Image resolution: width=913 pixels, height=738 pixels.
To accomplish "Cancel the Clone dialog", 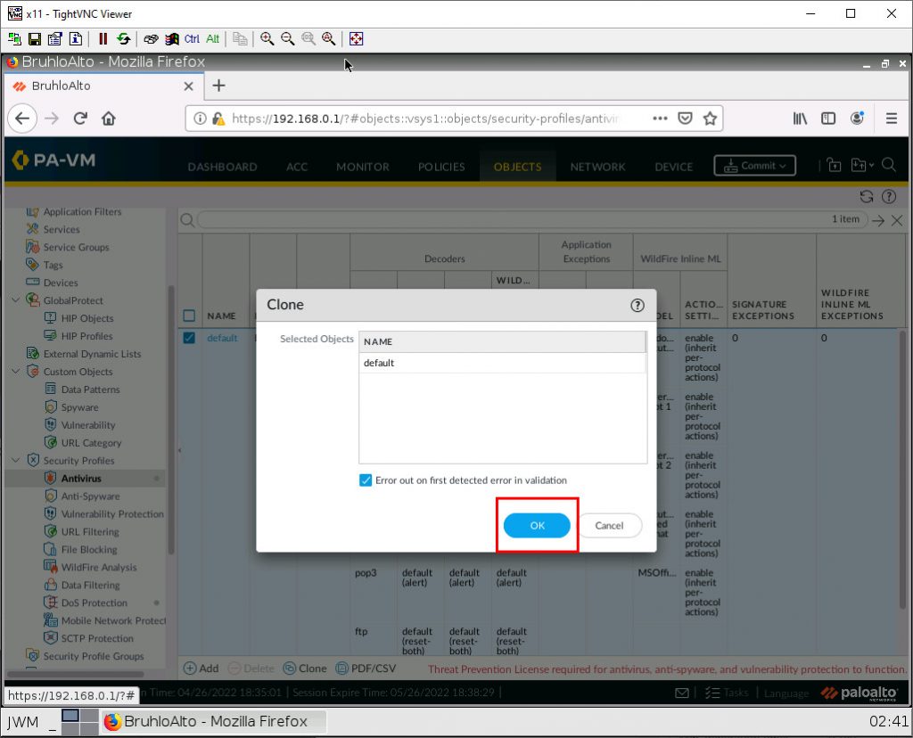I will pos(610,526).
